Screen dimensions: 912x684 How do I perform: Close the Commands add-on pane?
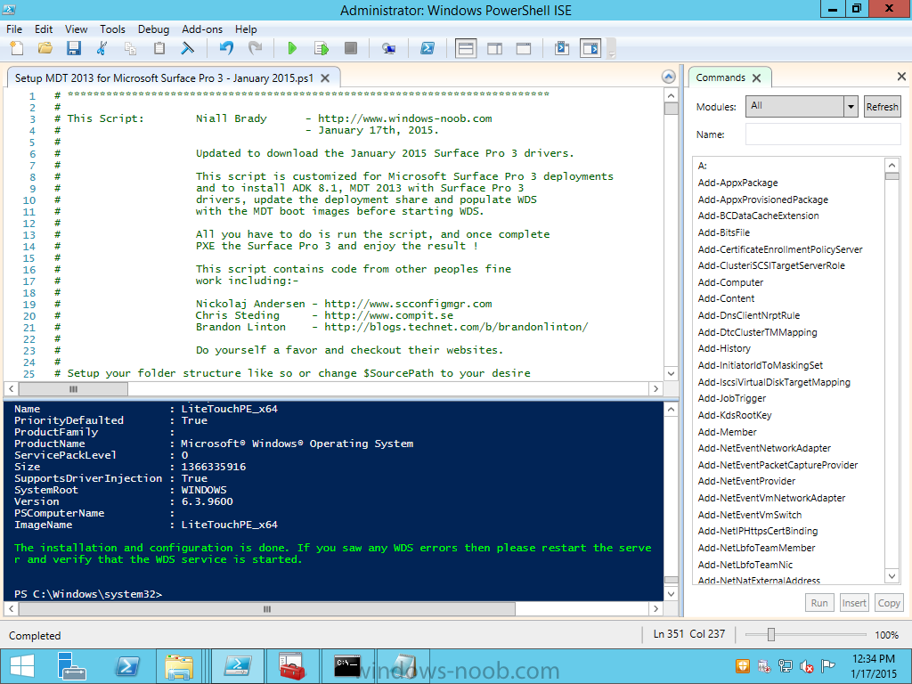tap(901, 77)
